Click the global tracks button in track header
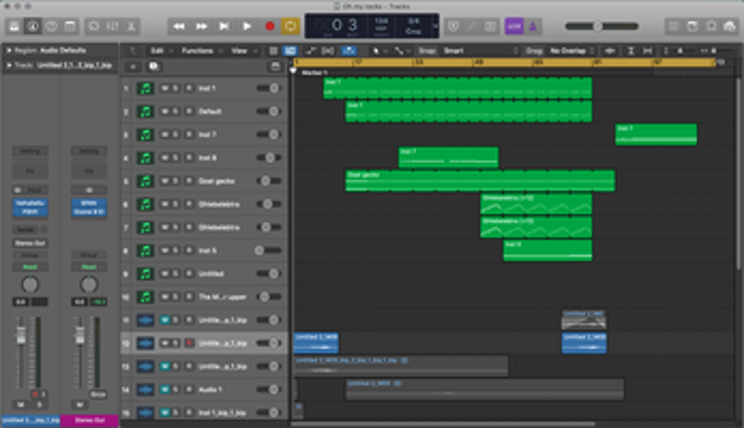Image resolution: width=744 pixels, height=428 pixels. pos(275,67)
